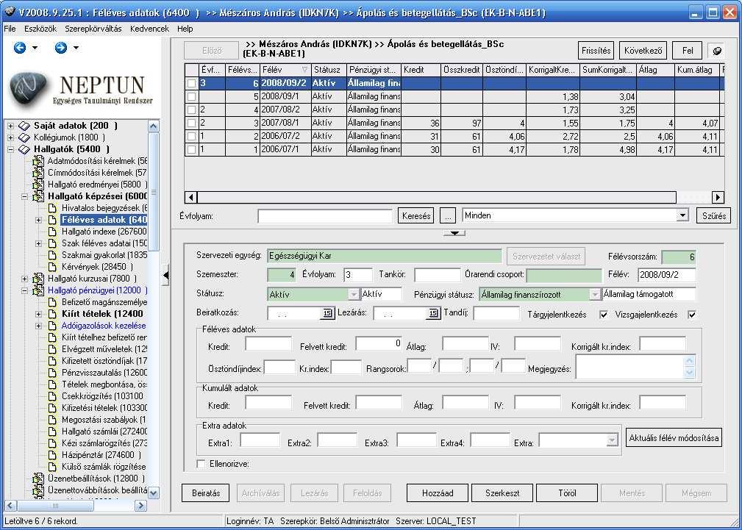Viewport: 742px width, 530px height.
Task: Click the Saját adatok book icon
Action: [24, 126]
